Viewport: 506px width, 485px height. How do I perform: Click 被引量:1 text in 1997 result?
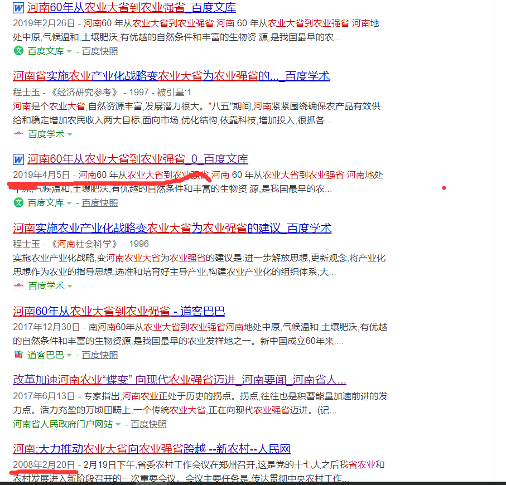(174, 93)
